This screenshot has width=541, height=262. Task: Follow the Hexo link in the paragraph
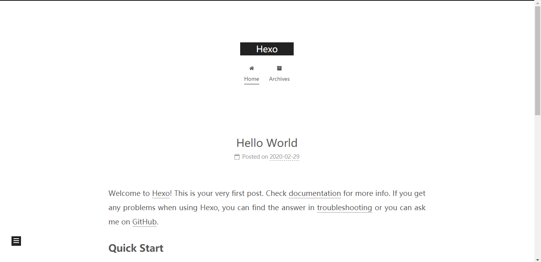coord(161,194)
